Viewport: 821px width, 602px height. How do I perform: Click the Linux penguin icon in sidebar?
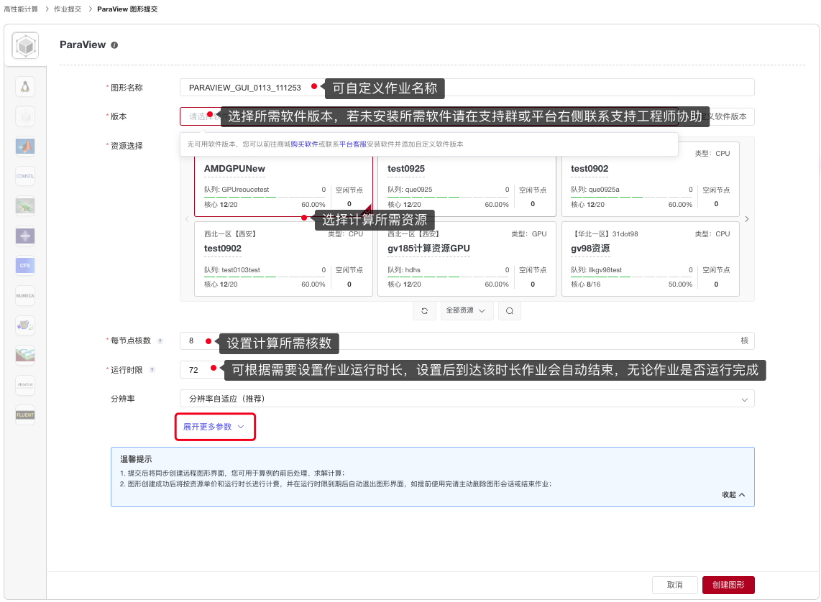[x=25, y=87]
